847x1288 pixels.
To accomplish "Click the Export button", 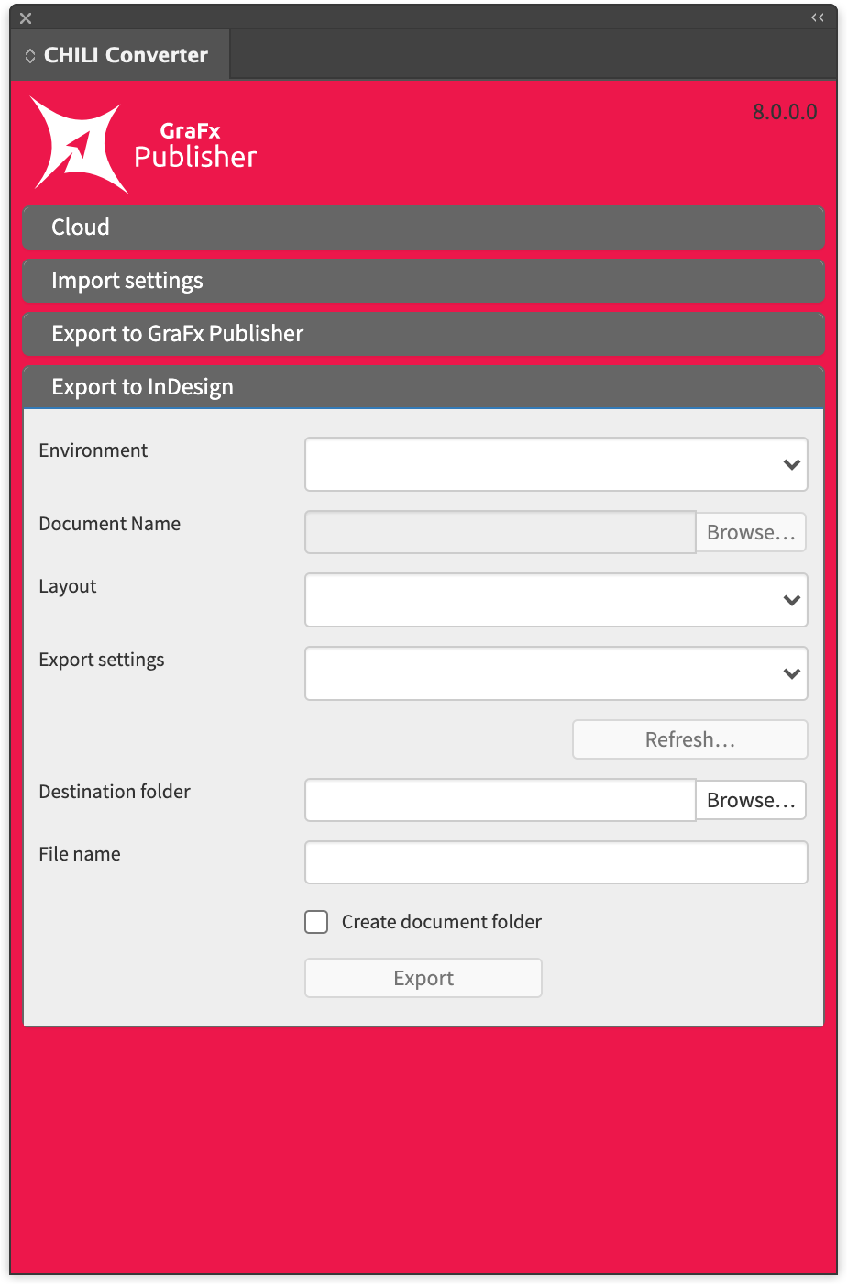I will 423,978.
